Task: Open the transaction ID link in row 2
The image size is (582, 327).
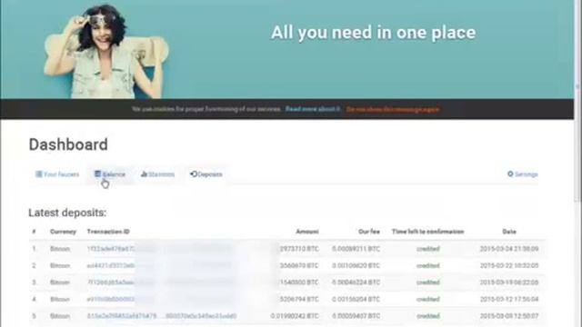Action: click(x=111, y=266)
